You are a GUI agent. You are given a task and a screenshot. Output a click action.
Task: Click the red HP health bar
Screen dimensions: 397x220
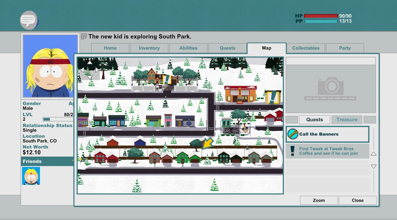point(321,16)
